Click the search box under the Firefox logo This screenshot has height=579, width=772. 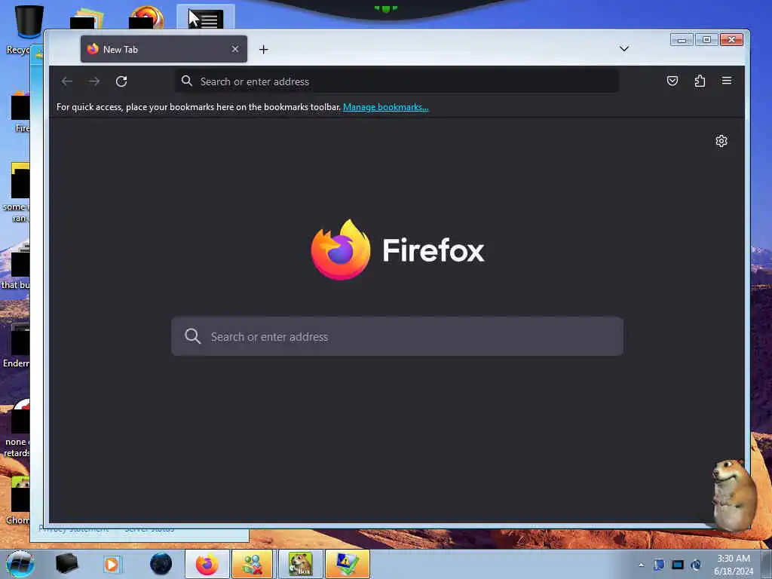click(x=397, y=336)
